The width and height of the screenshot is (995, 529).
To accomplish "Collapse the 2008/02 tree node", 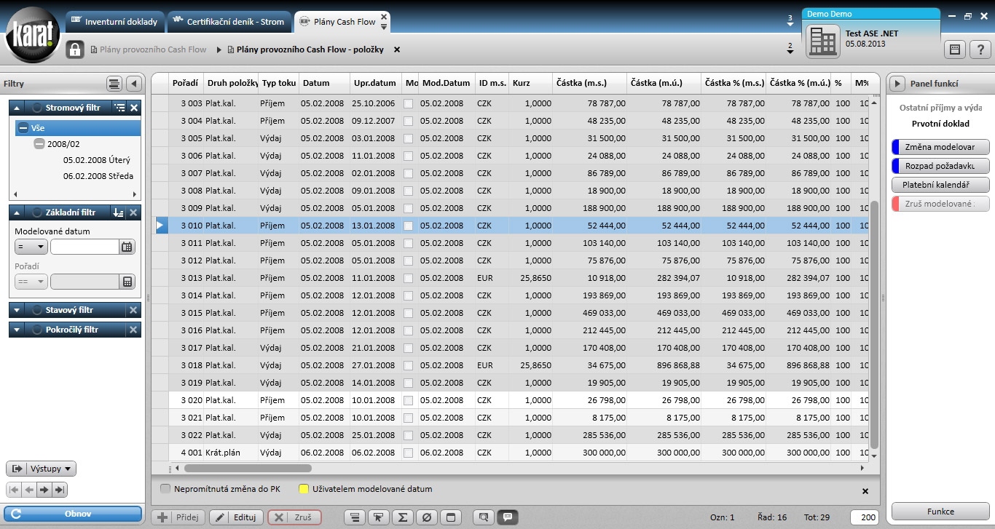I will (39, 144).
